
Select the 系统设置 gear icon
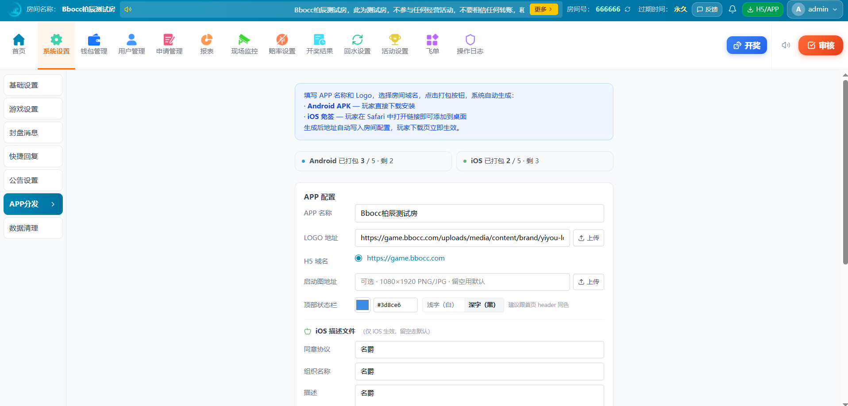[x=56, y=40]
